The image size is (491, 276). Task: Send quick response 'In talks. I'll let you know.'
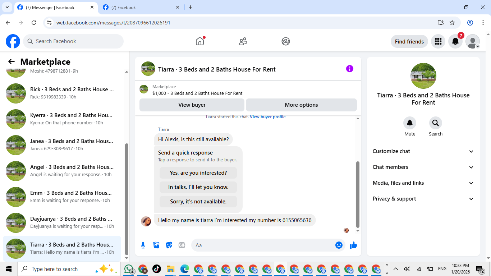[198, 187]
